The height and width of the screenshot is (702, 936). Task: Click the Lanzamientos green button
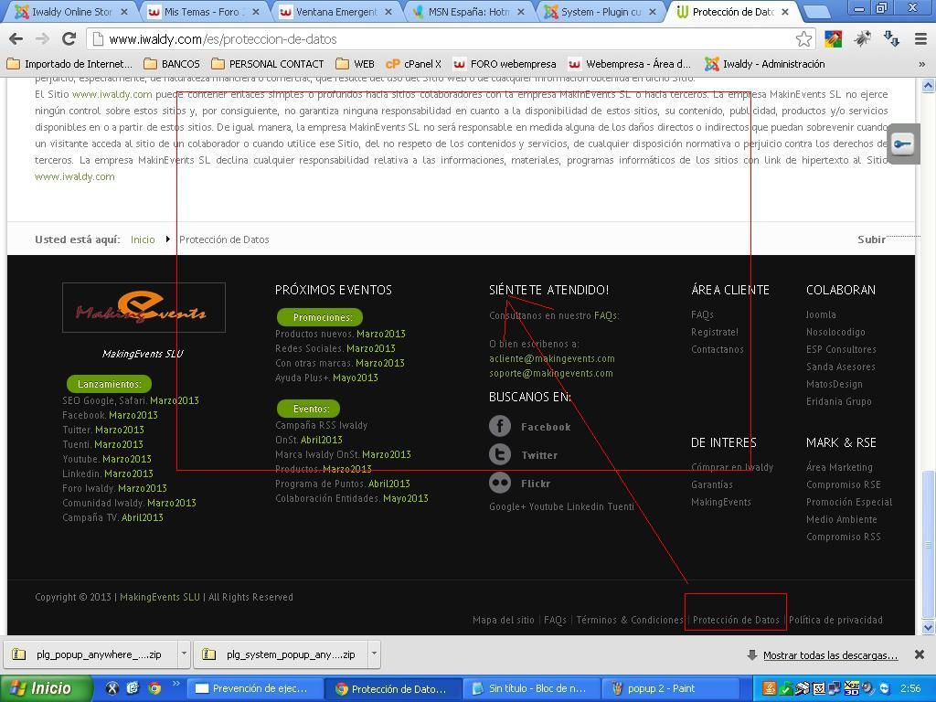[110, 384]
